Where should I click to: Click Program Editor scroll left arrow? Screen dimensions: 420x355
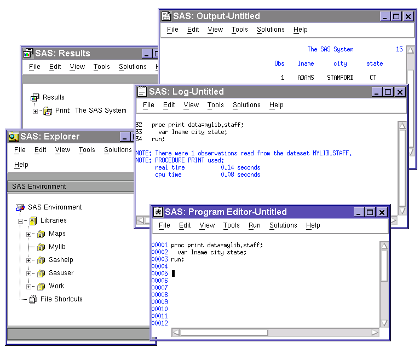pos(176,333)
